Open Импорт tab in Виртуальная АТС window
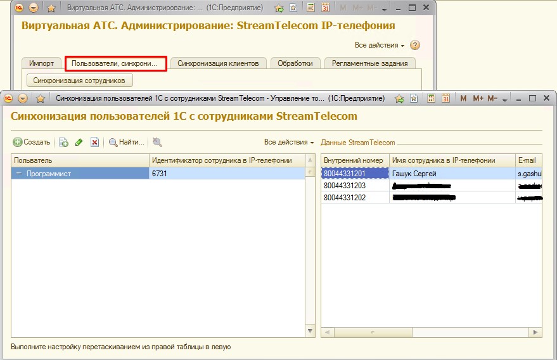This screenshot has width=557, height=360. (x=41, y=63)
